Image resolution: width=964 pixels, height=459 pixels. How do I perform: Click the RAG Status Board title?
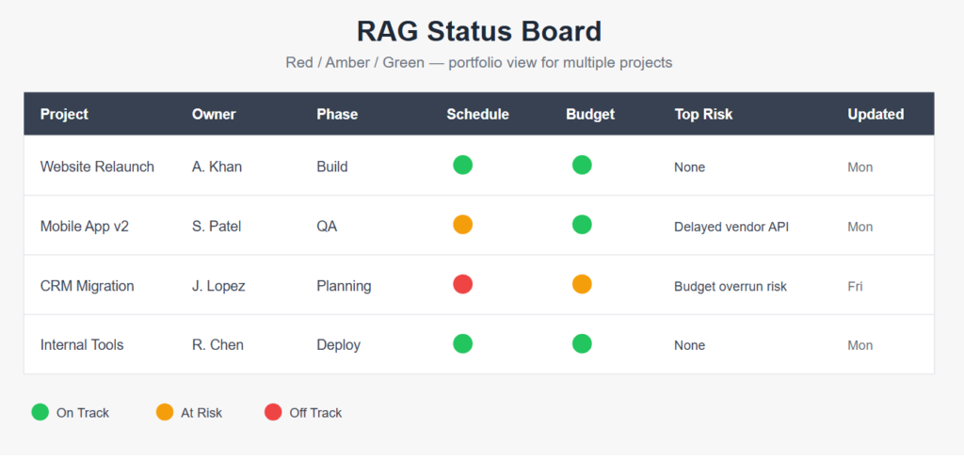click(x=479, y=31)
